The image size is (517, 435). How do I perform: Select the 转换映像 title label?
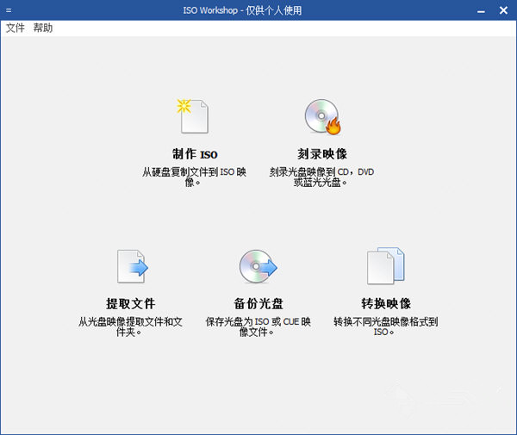386,303
